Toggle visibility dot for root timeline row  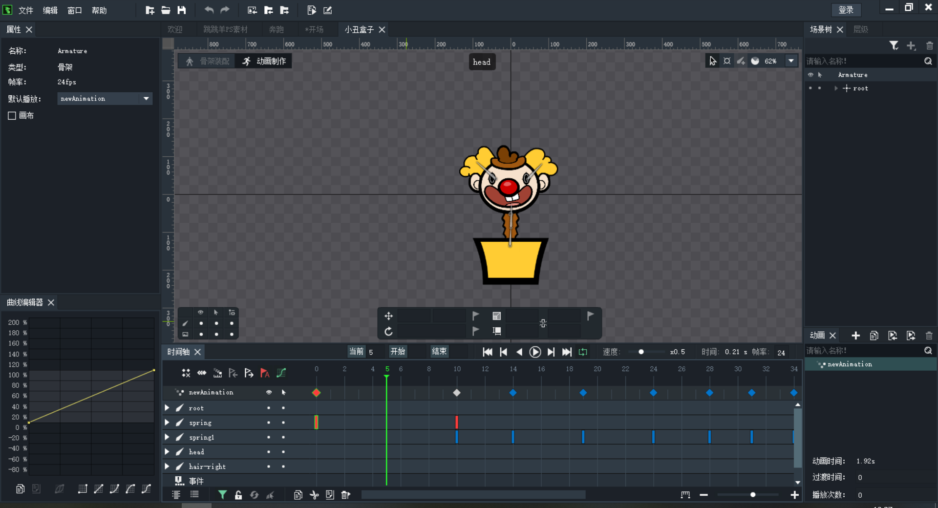click(x=269, y=408)
